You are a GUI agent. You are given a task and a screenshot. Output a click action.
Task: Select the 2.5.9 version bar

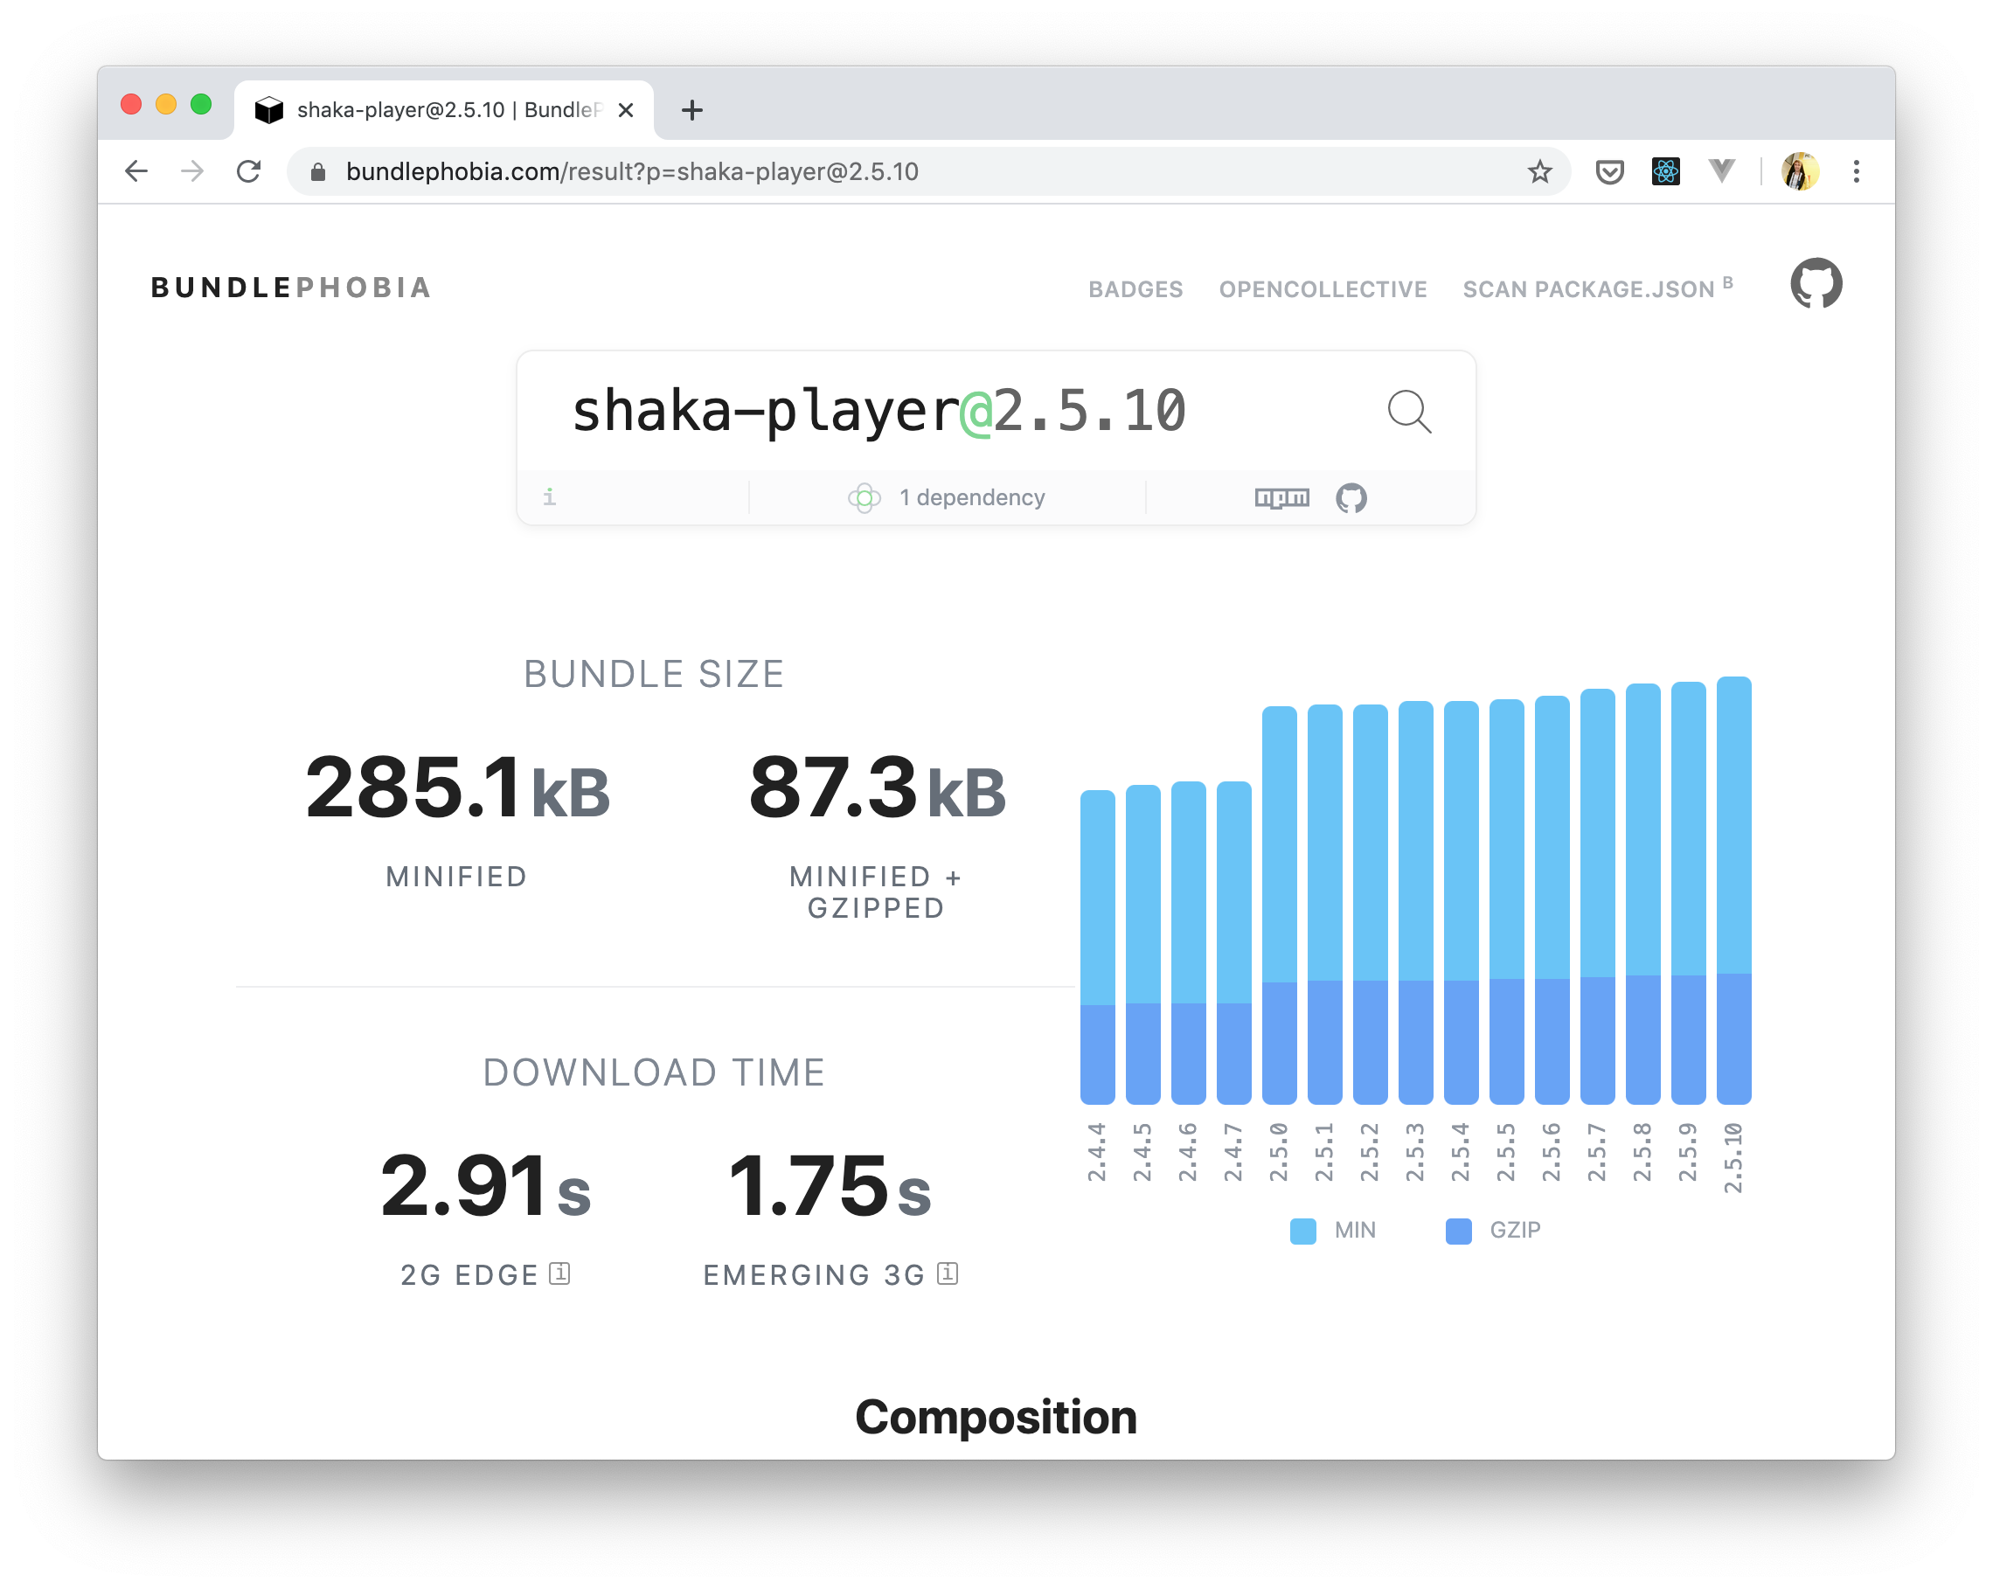[x=1688, y=893]
